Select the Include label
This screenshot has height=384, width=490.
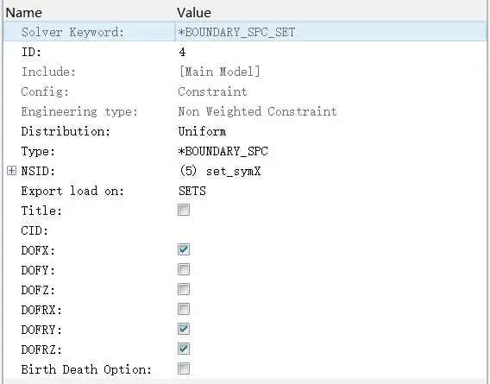(48, 72)
